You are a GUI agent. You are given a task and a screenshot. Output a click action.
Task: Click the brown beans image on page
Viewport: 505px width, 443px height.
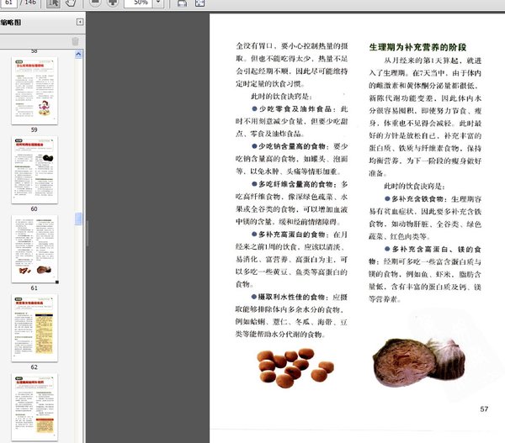295,367
